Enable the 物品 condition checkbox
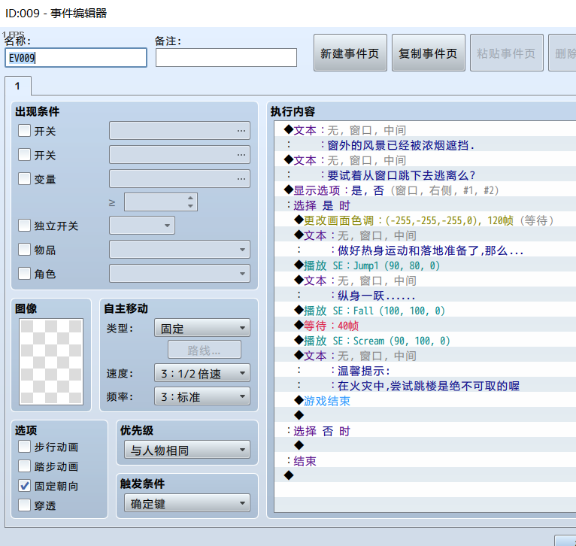The image size is (576, 546). (x=24, y=250)
